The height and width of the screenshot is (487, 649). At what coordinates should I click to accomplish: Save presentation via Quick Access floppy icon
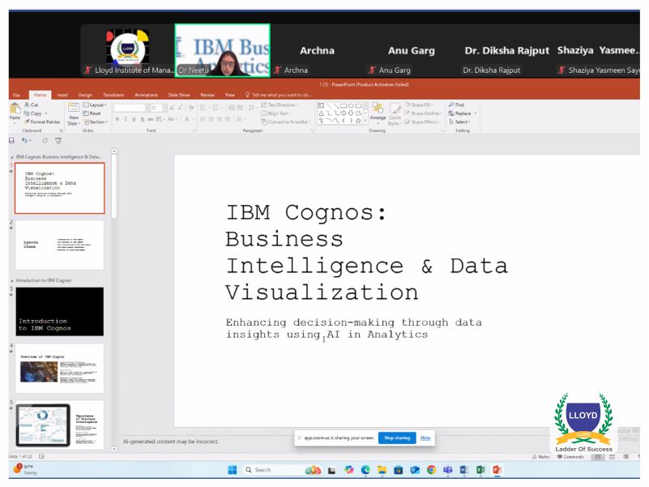pyautogui.click(x=11, y=141)
